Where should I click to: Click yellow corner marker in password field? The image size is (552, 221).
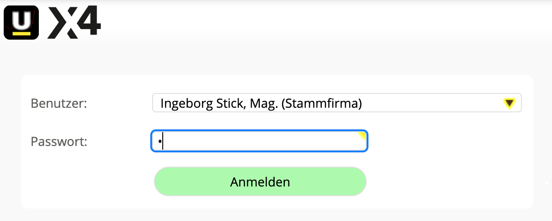tap(363, 135)
